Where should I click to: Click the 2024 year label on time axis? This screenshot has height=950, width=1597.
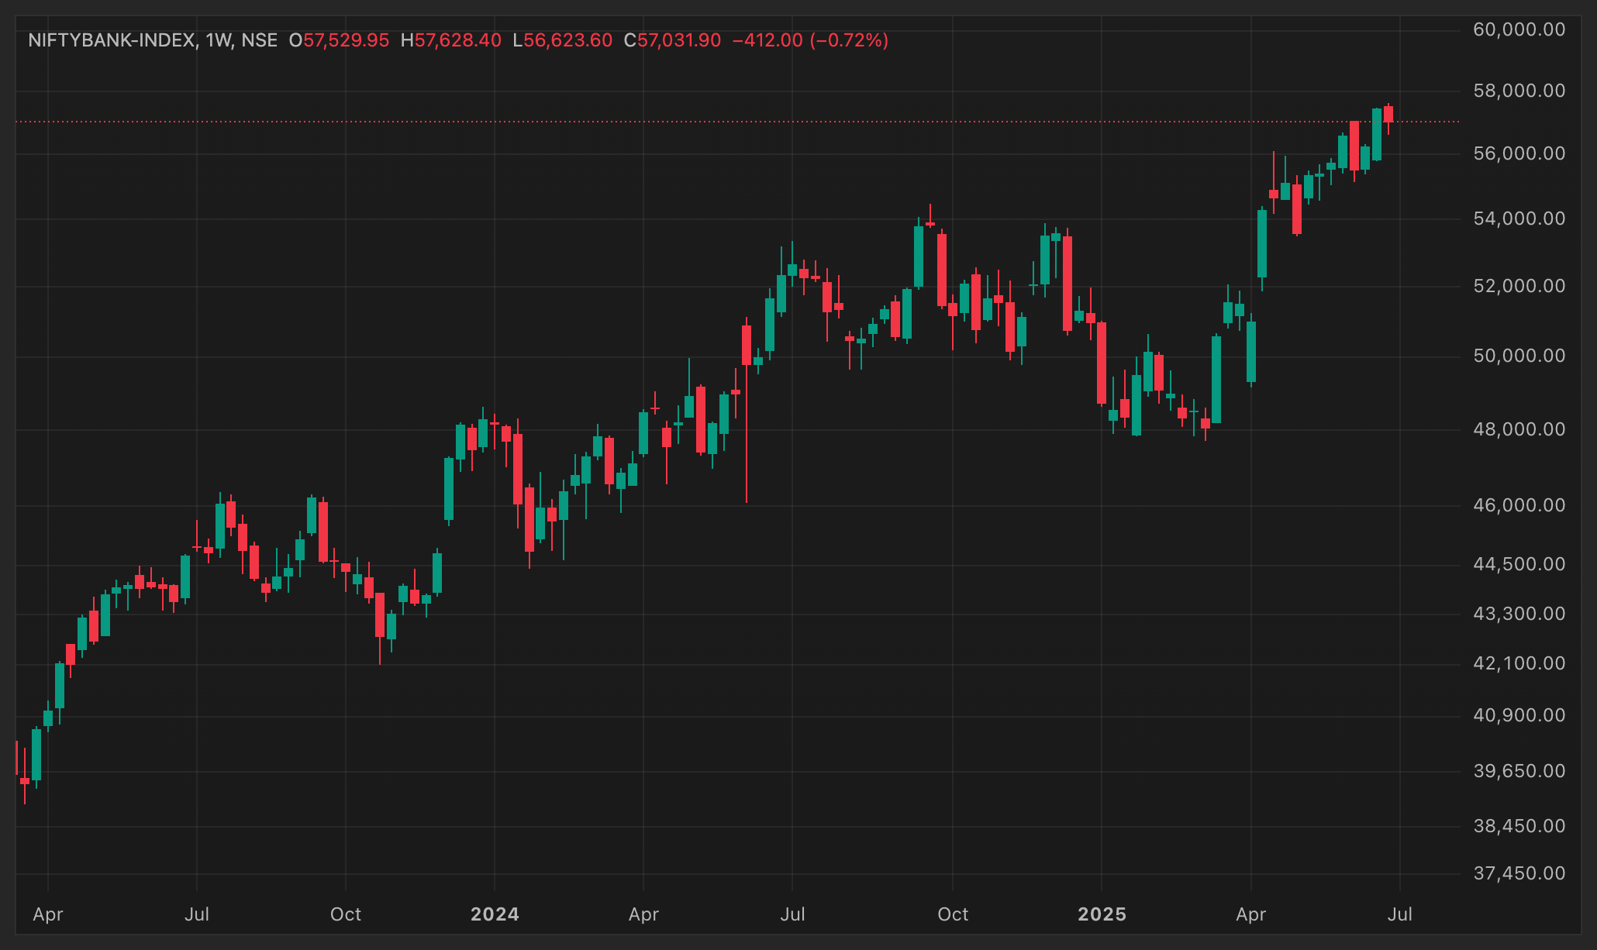pyautogui.click(x=495, y=914)
